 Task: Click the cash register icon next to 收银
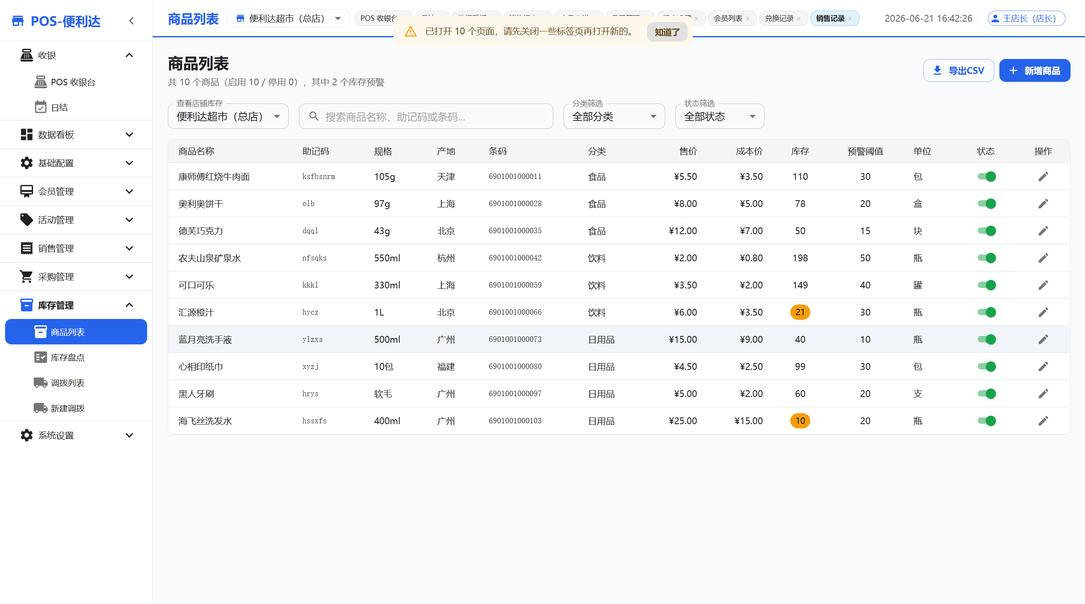(27, 55)
